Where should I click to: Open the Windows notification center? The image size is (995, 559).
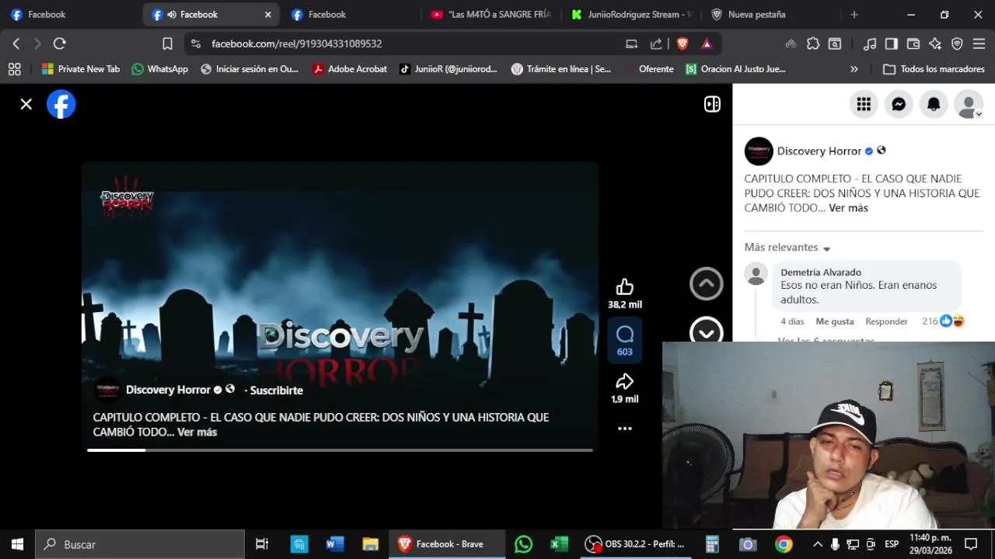click(x=971, y=544)
